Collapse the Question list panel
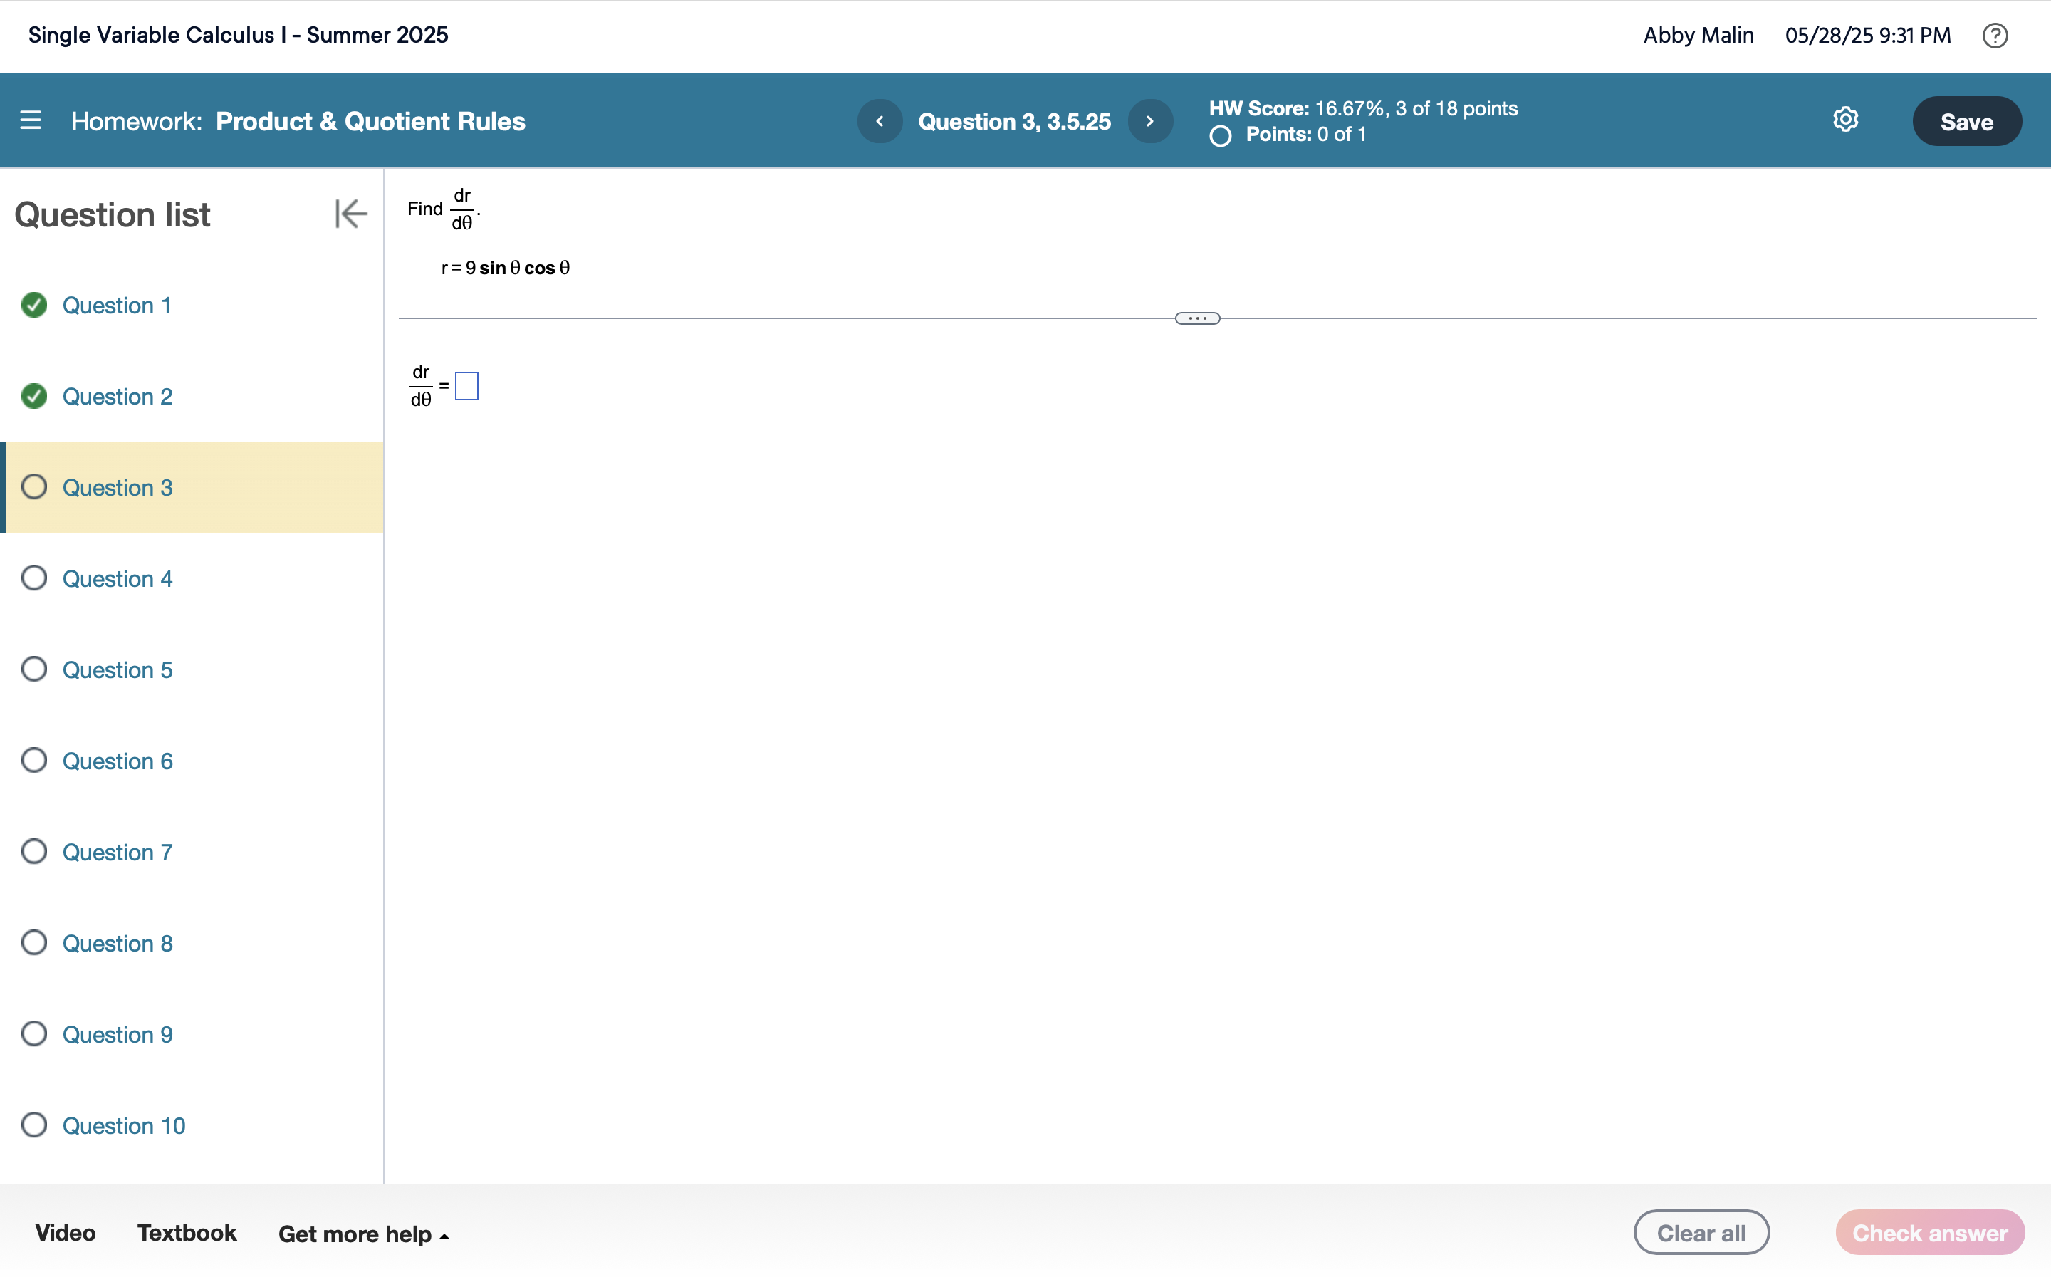The image size is (2051, 1282). tap(350, 214)
